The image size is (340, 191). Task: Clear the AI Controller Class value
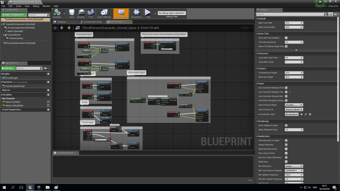click(310, 114)
